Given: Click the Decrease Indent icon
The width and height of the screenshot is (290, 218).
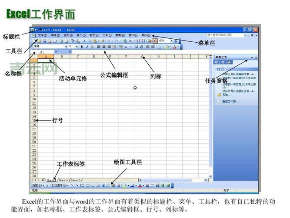Looking at the screenshot, I should click(x=148, y=47).
